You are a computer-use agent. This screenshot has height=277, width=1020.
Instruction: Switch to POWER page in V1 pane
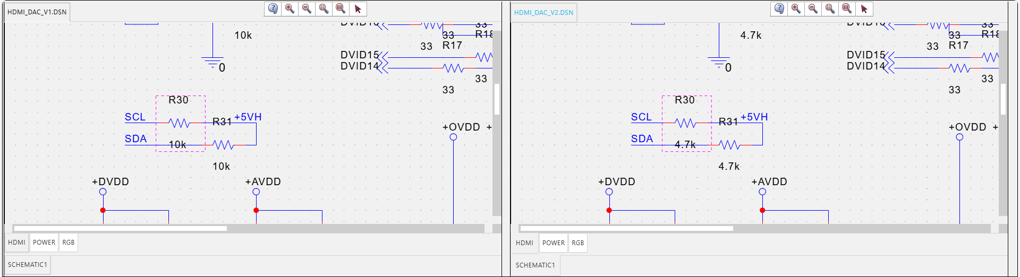(x=44, y=243)
